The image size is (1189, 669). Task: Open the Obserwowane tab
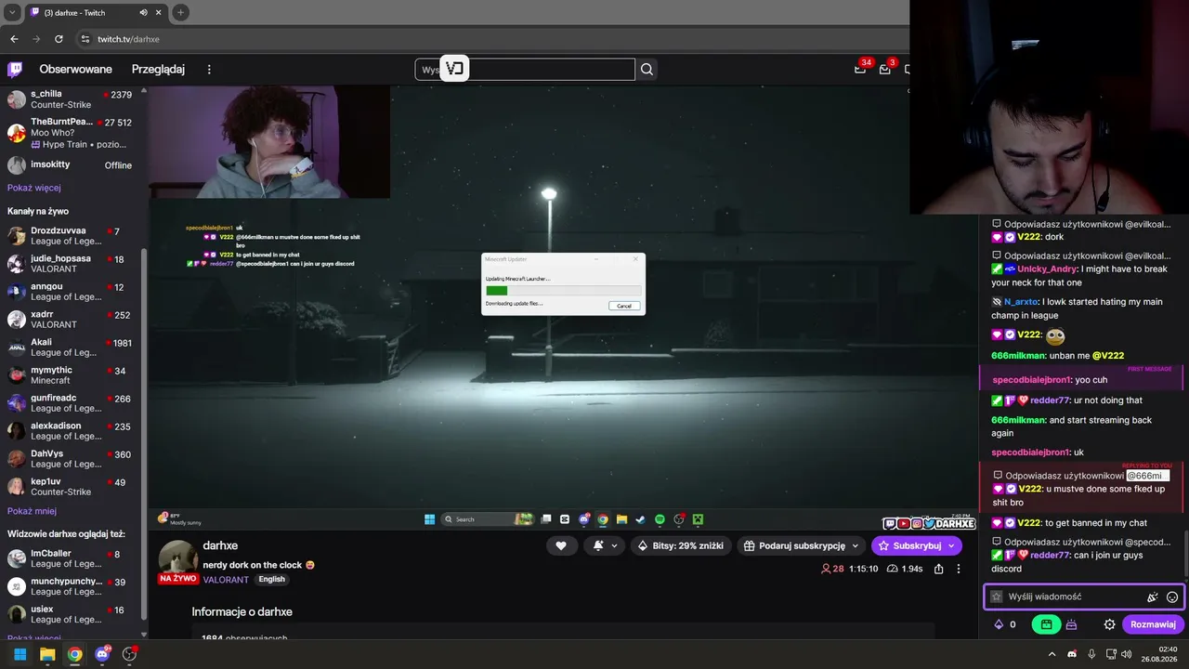click(x=75, y=70)
